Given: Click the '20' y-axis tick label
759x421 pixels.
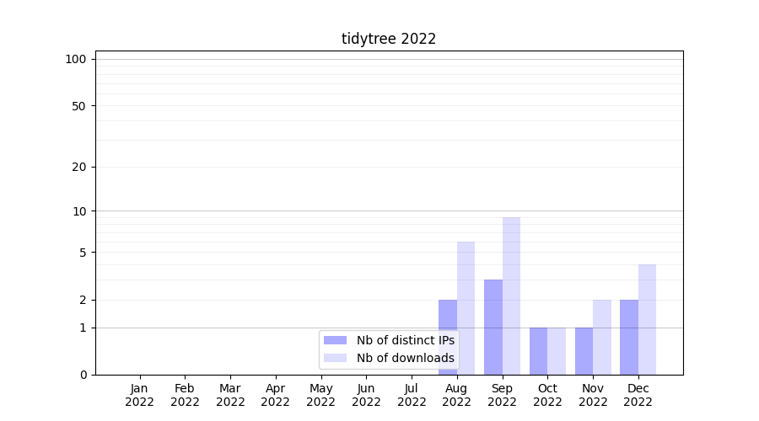Looking at the screenshot, I should tap(79, 167).
